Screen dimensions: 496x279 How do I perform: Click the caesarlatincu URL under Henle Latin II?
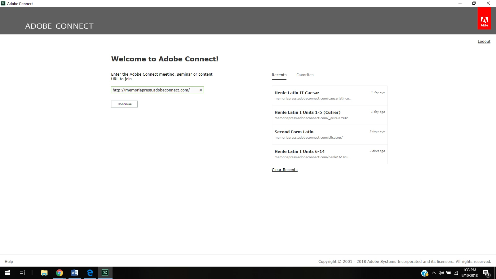(313, 99)
